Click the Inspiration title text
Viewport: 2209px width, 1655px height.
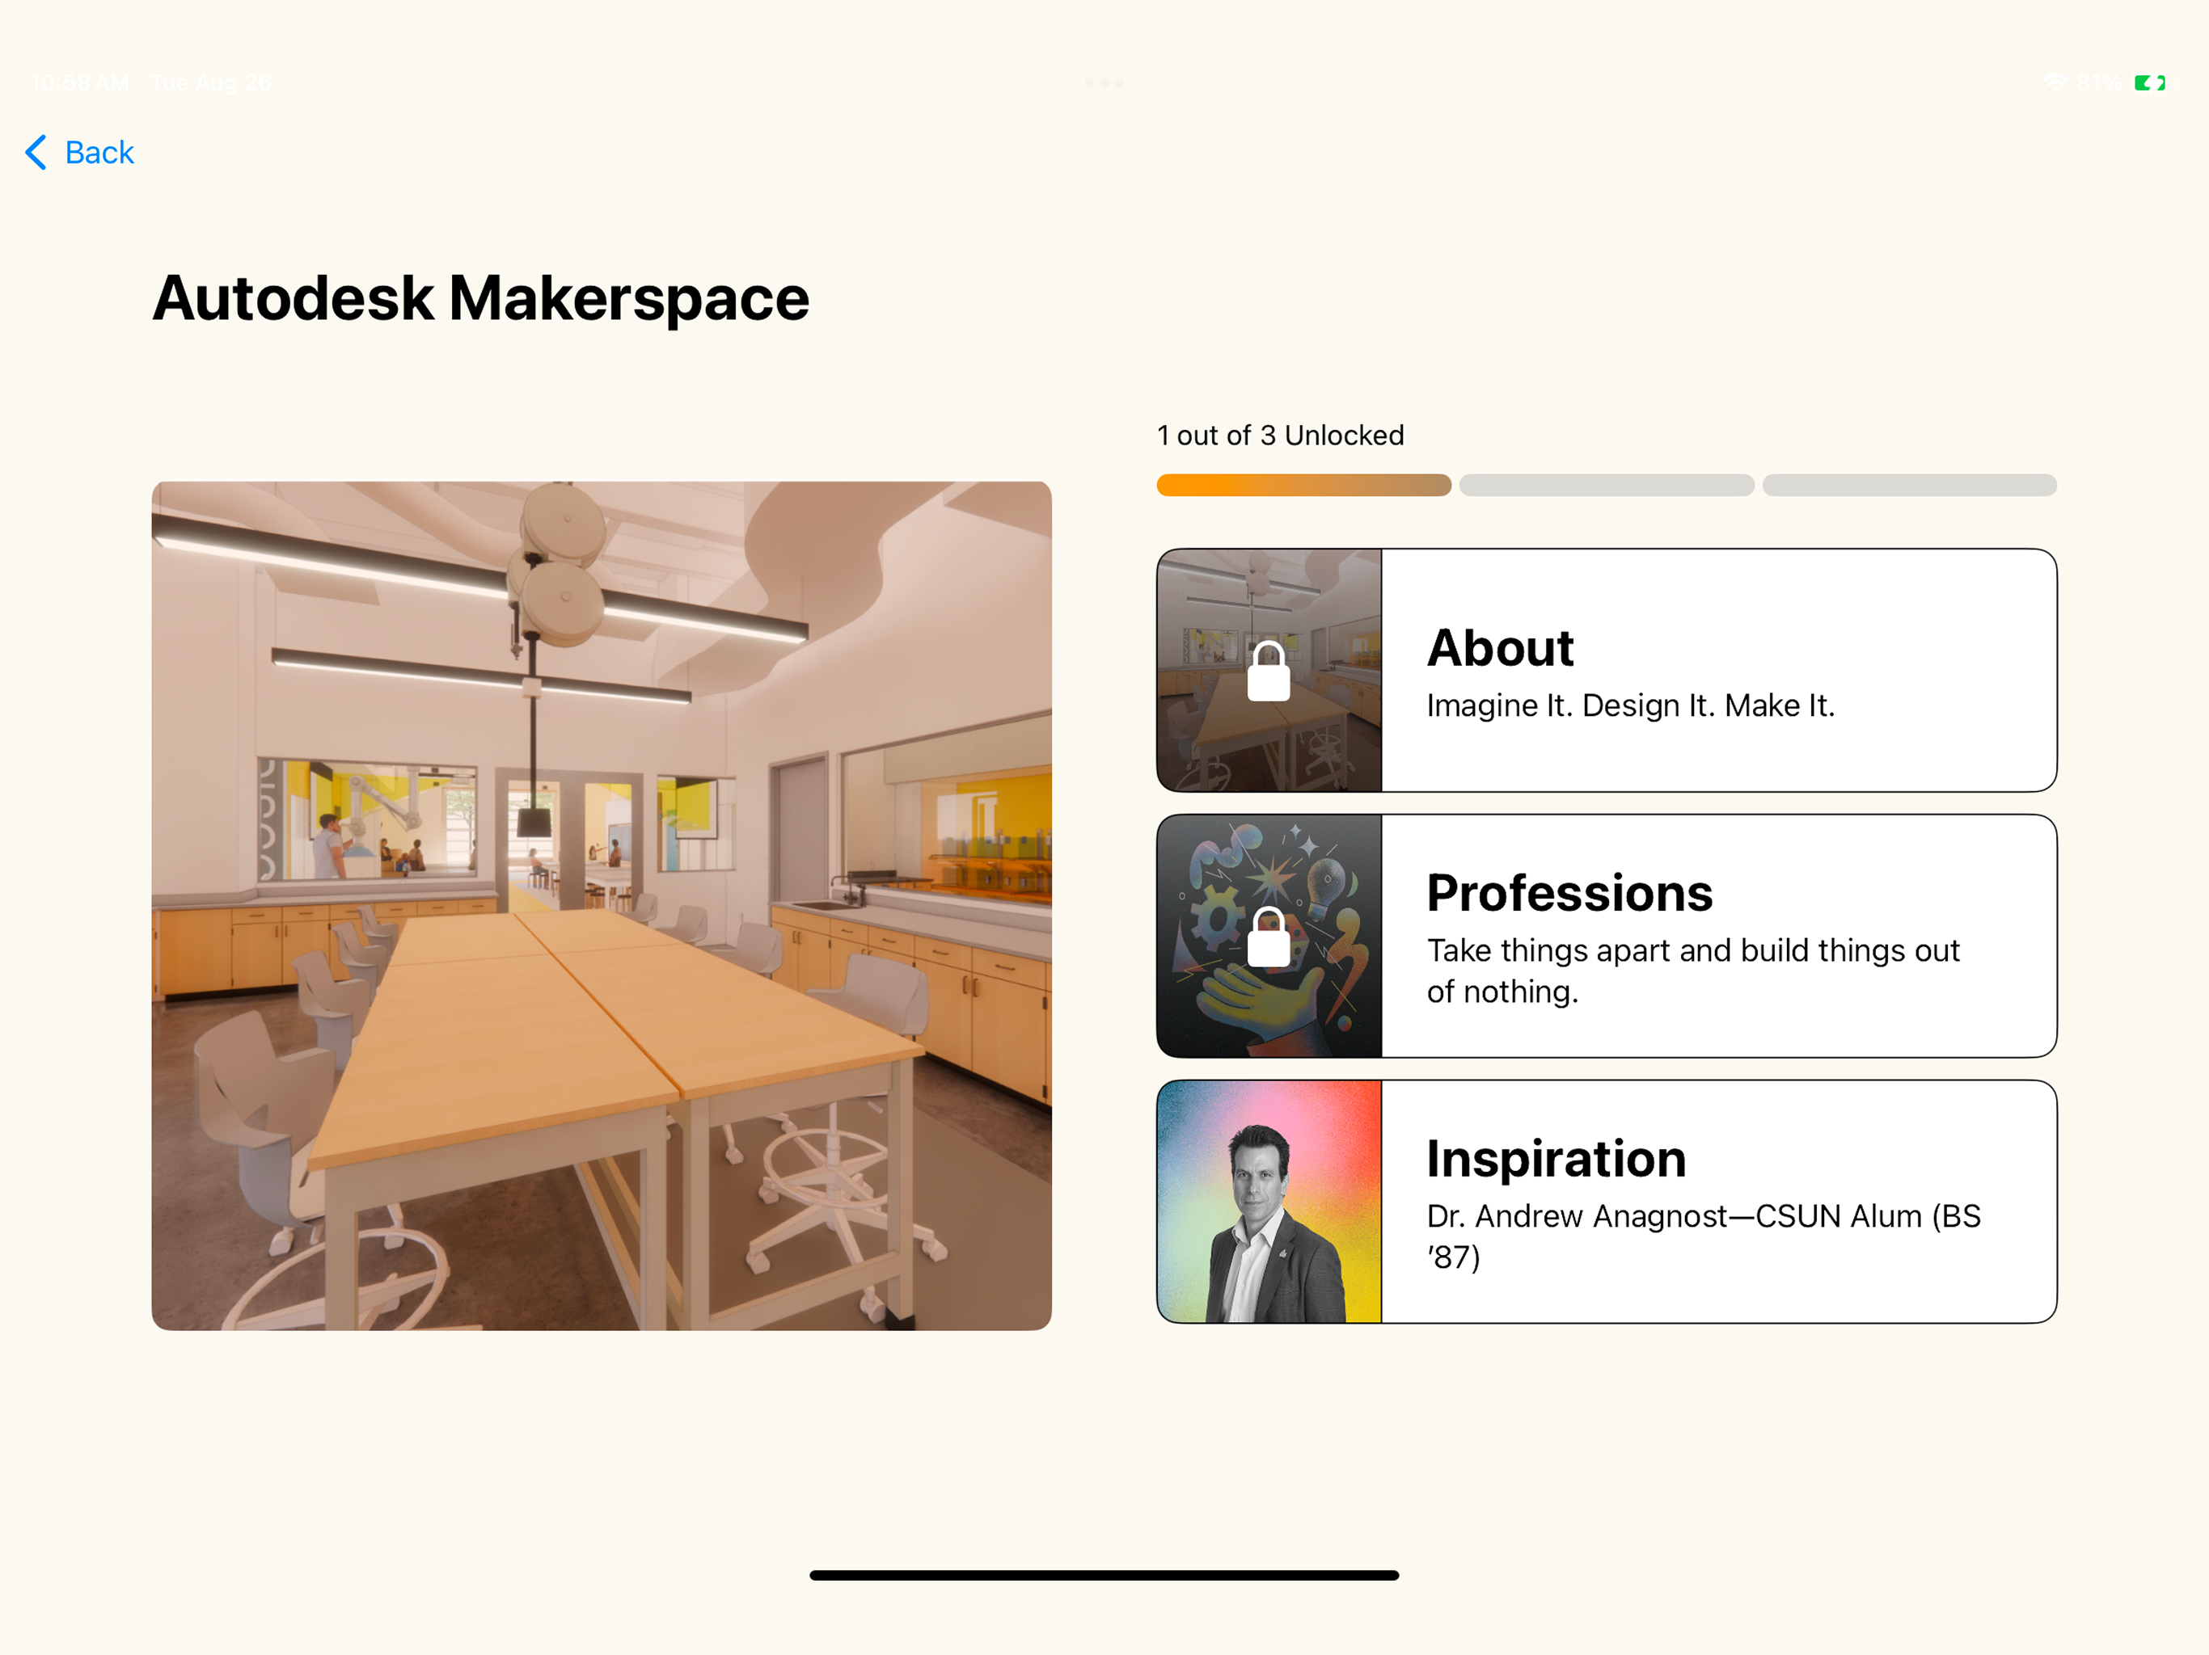click(1556, 1158)
